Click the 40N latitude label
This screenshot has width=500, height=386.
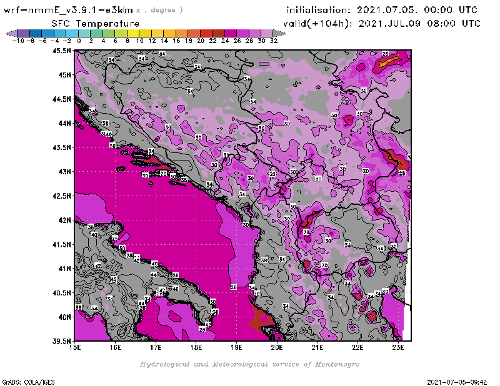click(x=65, y=317)
